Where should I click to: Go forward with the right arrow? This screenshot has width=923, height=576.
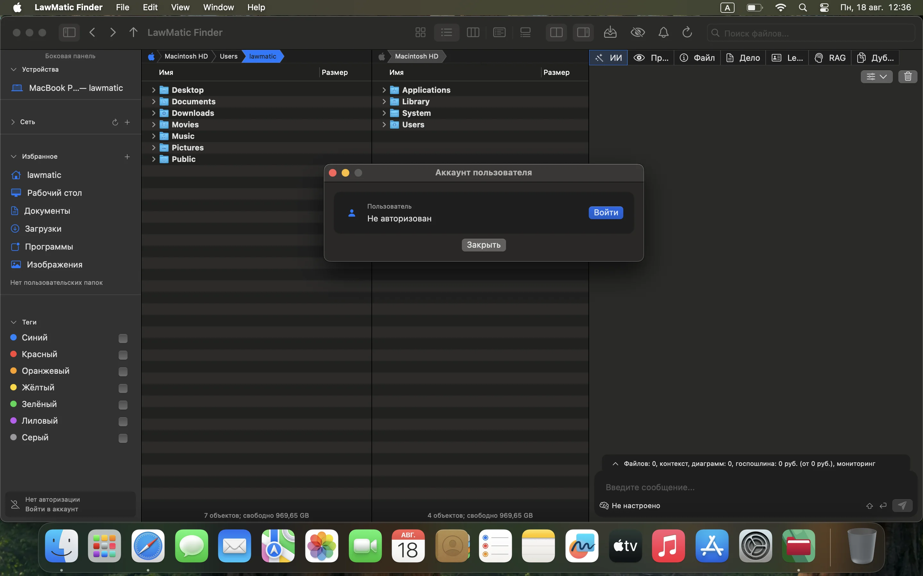click(x=112, y=32)
